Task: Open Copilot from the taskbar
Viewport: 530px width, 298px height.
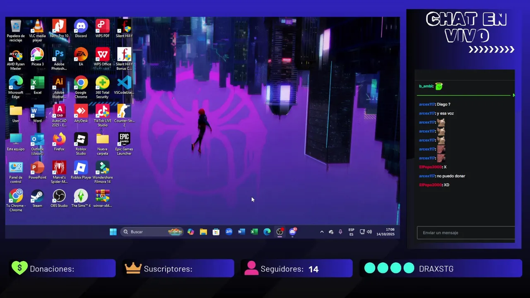Action: click(190, 232)
